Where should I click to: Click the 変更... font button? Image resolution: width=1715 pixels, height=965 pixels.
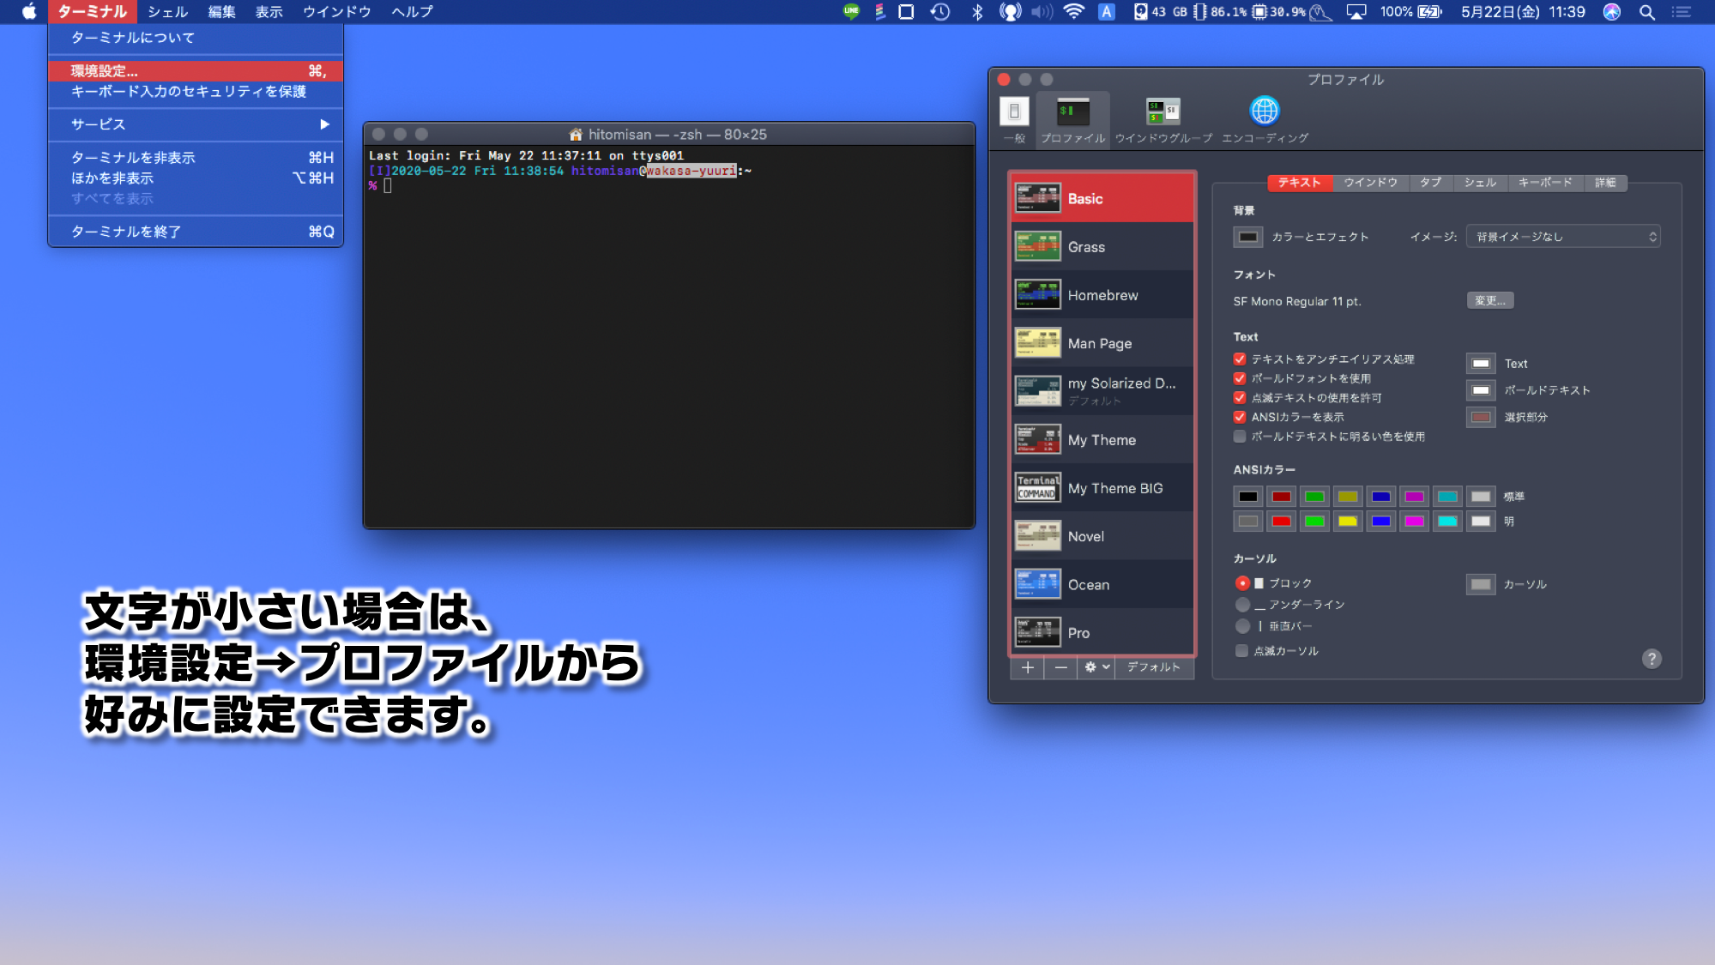click(x=1490, y=300)
